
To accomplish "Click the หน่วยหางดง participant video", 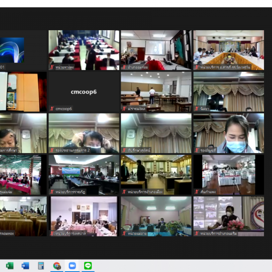I will pyautogui.click(x=84, y=50).
